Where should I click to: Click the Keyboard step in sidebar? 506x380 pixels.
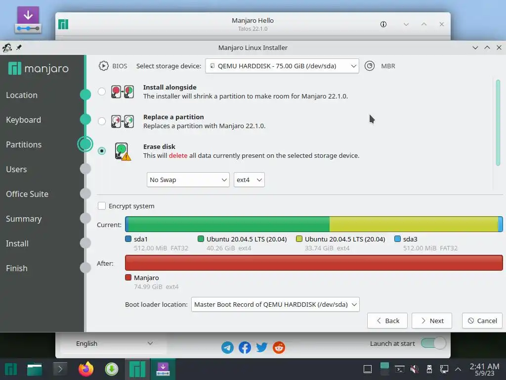point(24,120)
